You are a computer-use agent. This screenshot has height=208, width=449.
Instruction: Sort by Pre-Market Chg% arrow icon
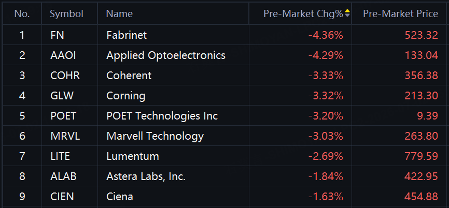coord(347,13)
